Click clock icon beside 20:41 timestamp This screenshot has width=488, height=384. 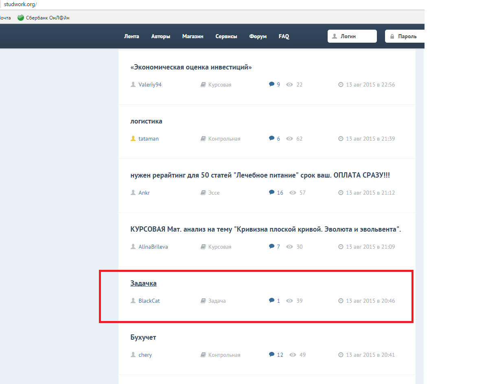pos(341,355)
